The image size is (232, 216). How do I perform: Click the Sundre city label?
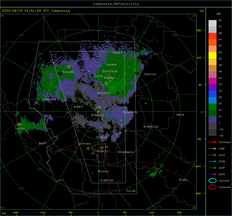tap(78, 107)
